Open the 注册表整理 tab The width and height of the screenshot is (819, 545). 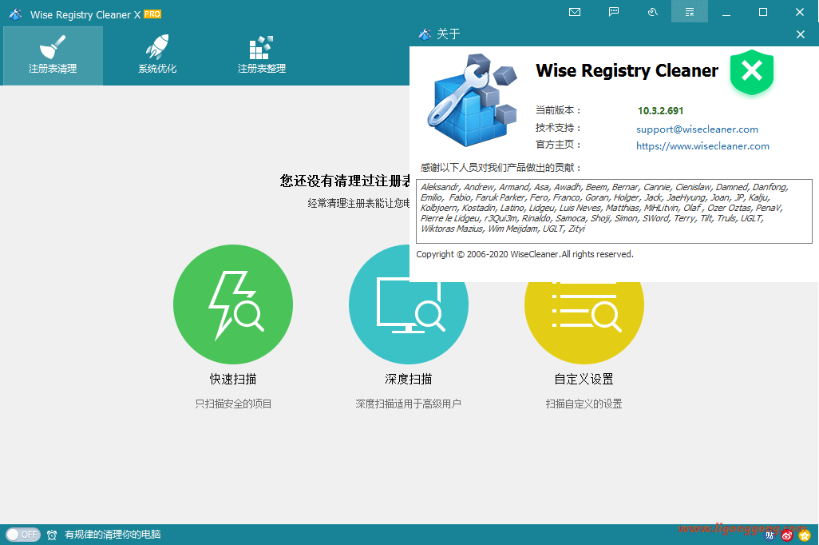[262, 55]
